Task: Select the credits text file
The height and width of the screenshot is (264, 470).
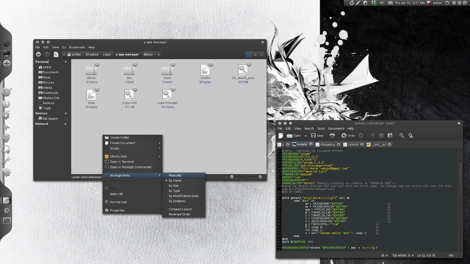Action: click(x=205, y=70)
